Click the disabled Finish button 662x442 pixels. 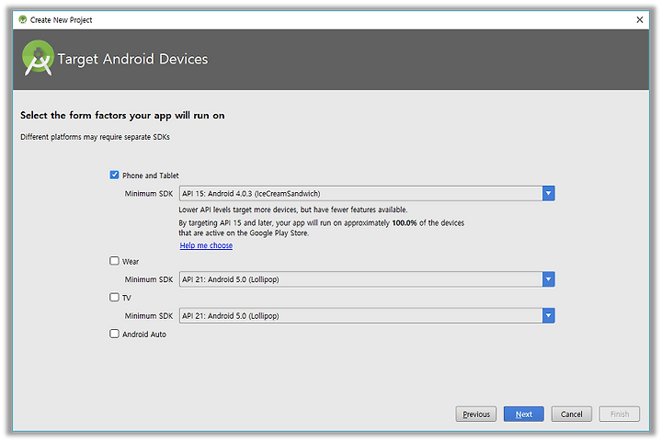click(619, 414)
